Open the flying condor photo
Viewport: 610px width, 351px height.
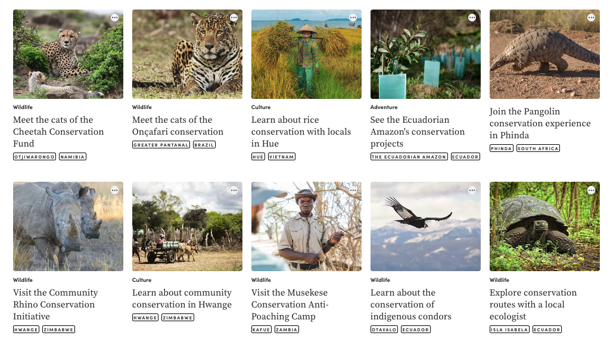[x=425, y=226]
